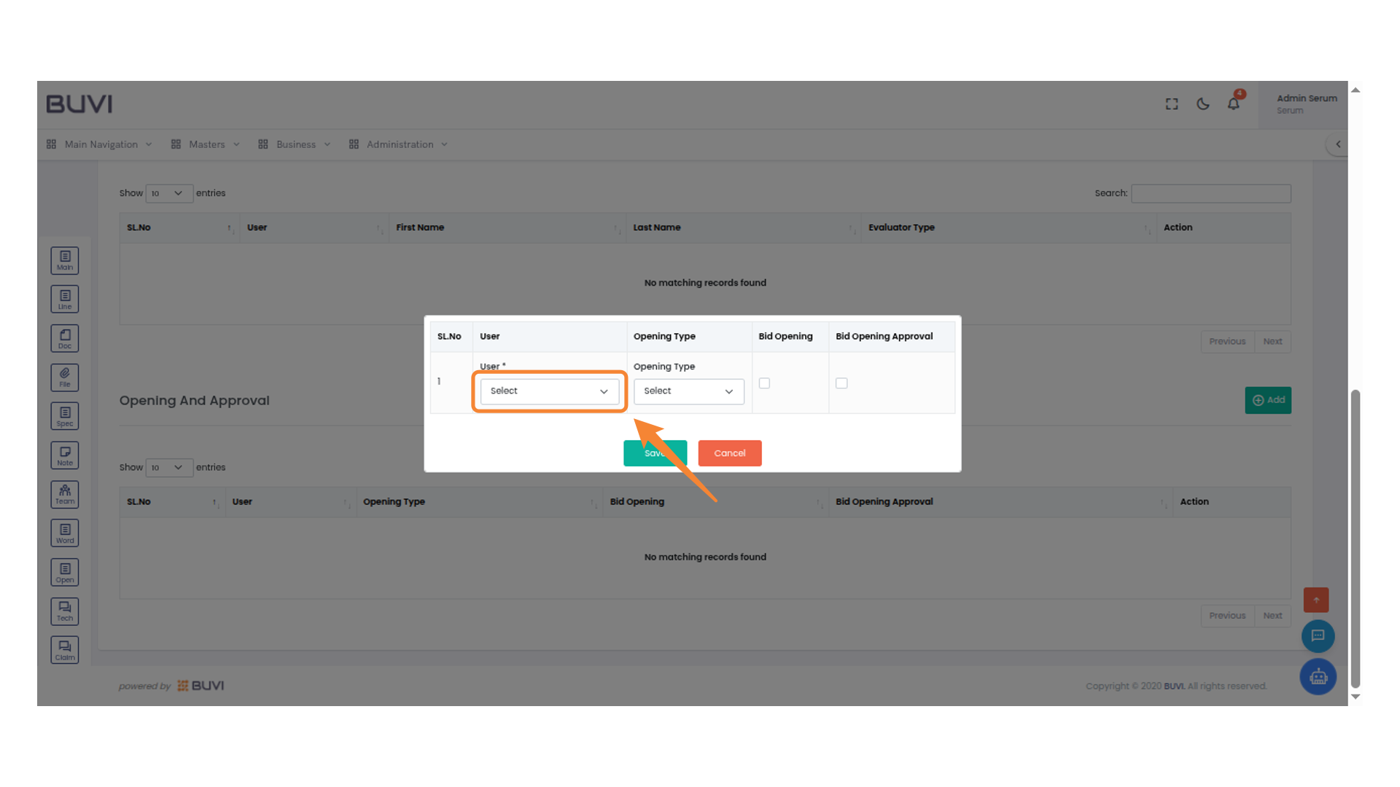The image size is (1400, 787).
Task: Open the Note sidebar section
Action: (x=64, y=455)
